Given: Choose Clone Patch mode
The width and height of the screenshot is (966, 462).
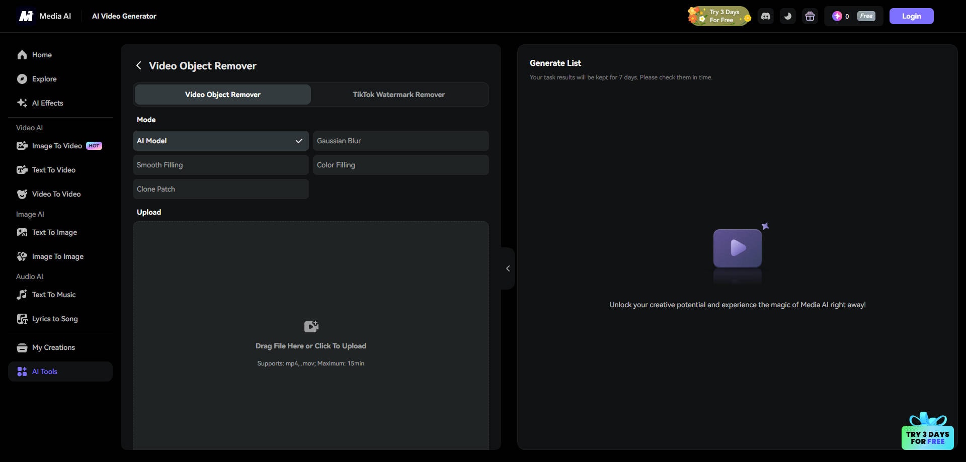Looking at the screenshot, I should pyautogui.click(x=220, y=189).
